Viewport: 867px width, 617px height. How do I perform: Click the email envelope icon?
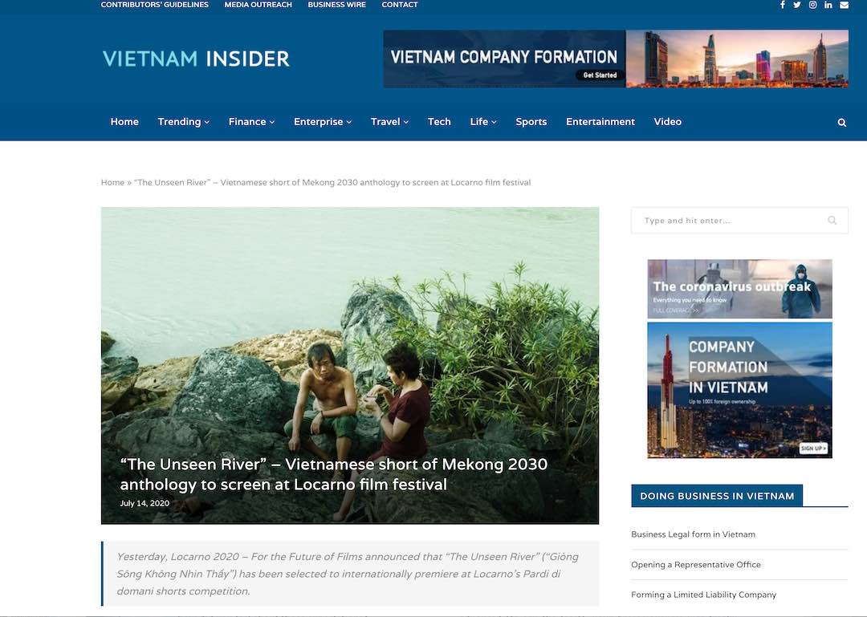click(x=844, y=5)
